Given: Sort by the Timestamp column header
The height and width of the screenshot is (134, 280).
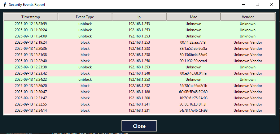Looking at the screenshot, I should click(30, 17).
